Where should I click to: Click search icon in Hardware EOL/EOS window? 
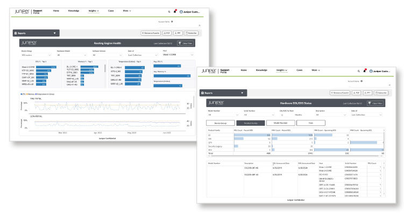358,71
